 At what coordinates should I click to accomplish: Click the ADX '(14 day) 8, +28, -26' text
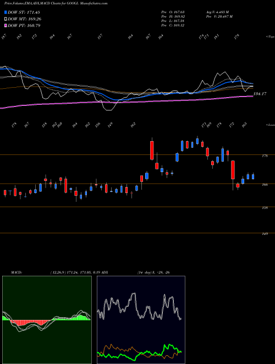tap(153, 272)
